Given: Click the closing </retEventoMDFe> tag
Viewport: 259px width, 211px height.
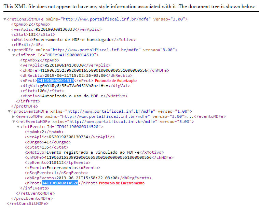Looking at the screenshot, I should pos(35,193).
